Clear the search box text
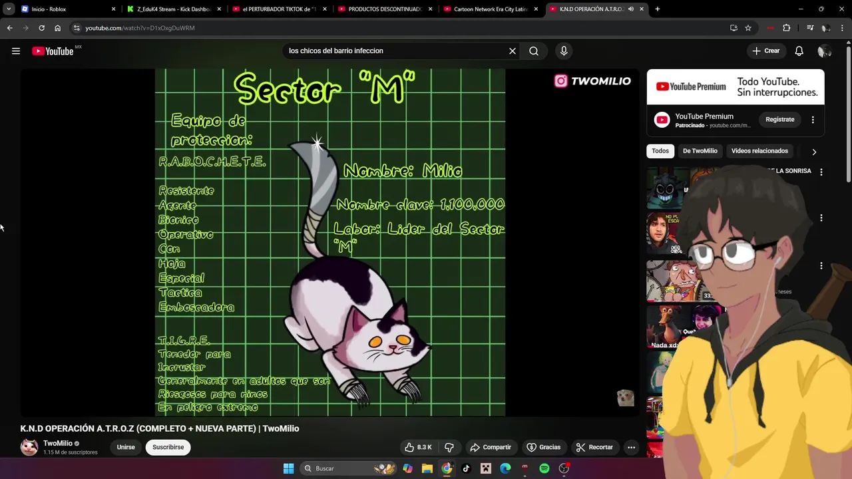 [x=513, y=51]
